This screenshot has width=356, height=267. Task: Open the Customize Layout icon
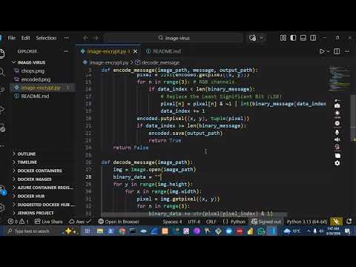click(283, 38)
